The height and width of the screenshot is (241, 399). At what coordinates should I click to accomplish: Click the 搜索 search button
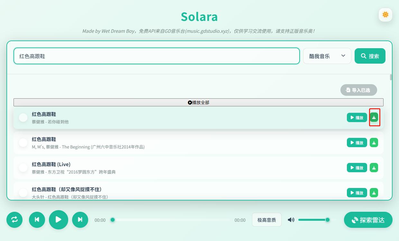click(x=370, y=56)
